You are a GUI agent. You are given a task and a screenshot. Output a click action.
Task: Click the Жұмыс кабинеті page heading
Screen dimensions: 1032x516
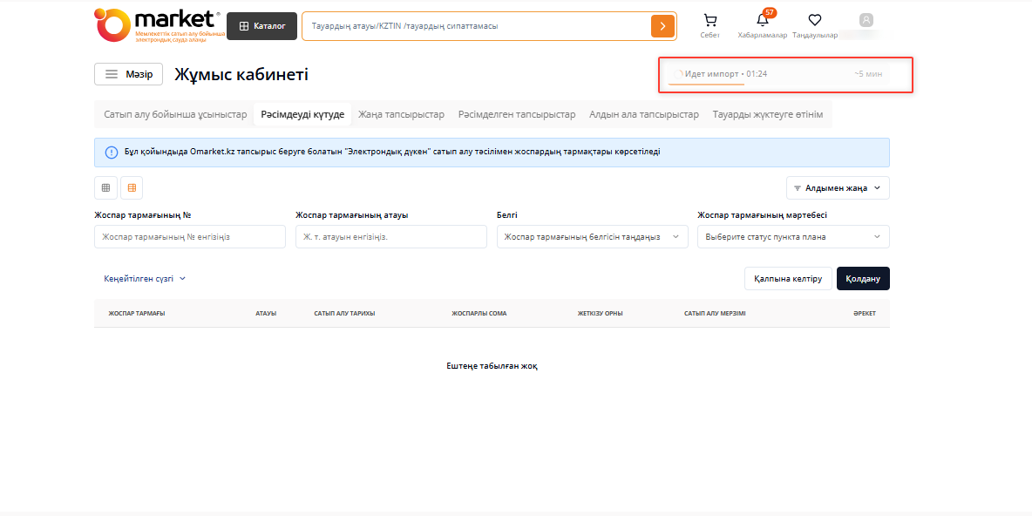tap(241, 74)
